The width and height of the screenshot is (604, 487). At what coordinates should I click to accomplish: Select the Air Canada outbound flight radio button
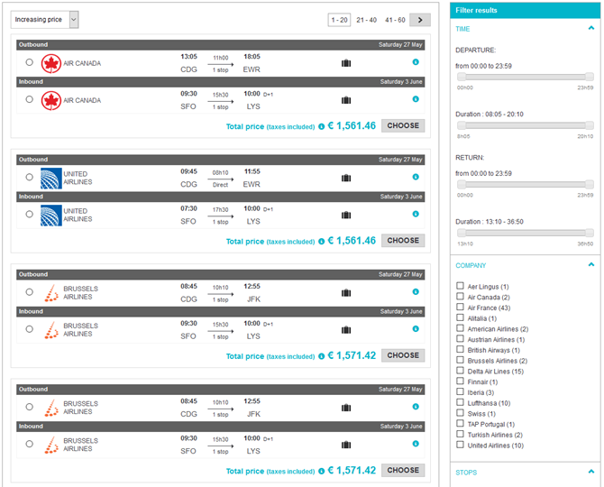[30, 62]
